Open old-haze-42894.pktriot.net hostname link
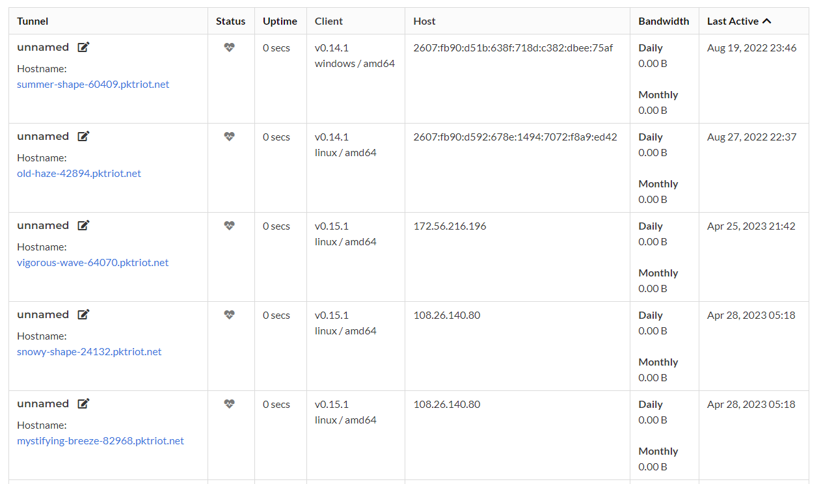 79,174
